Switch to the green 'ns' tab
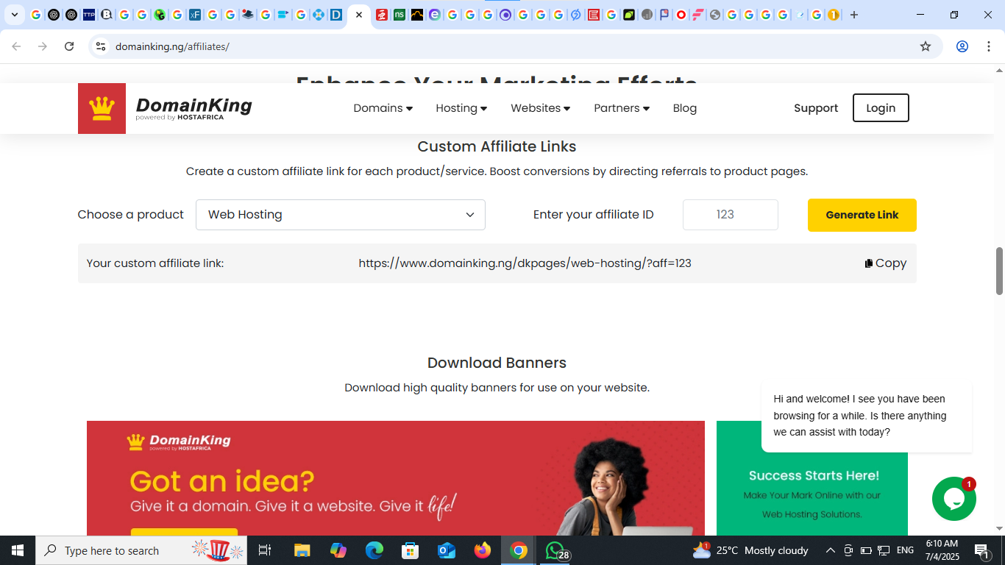This screenshot has width=1005, height=565. click(x=399, y=15)
